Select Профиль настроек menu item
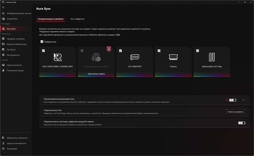Screen dimensions: 254x156 [16, 39]
